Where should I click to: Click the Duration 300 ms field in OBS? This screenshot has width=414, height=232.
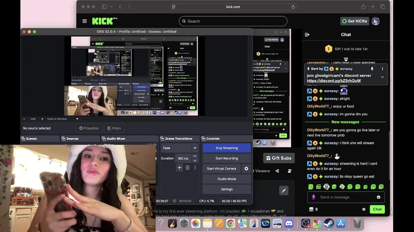click(183, 158)
